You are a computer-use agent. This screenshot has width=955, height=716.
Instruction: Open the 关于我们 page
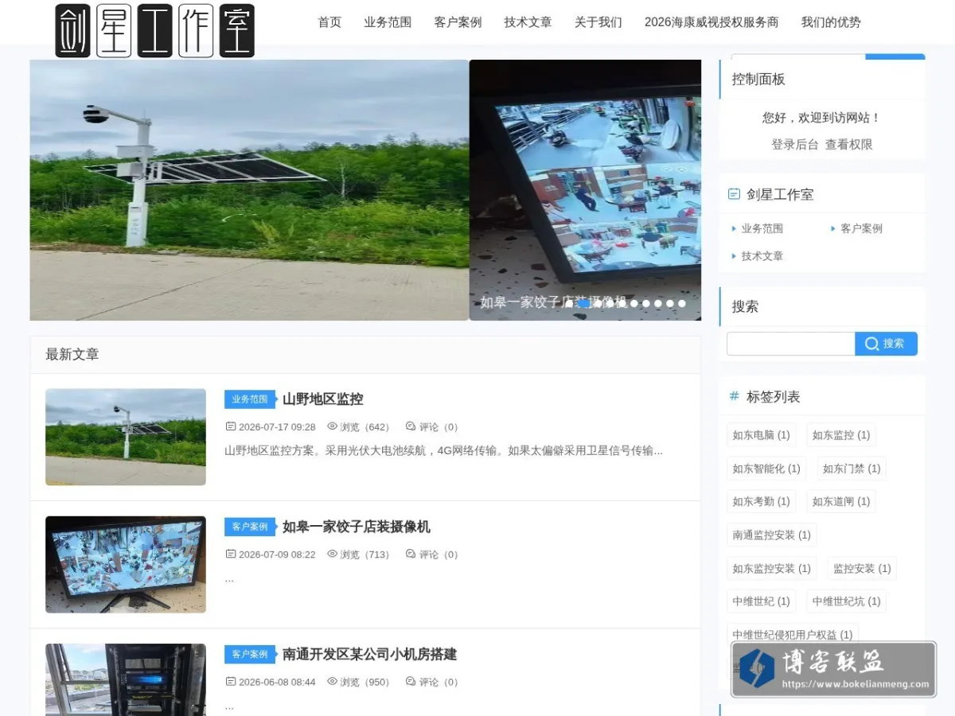click(598, 22)
